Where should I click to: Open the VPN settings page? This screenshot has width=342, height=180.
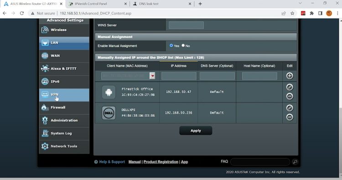pos(64,95)
